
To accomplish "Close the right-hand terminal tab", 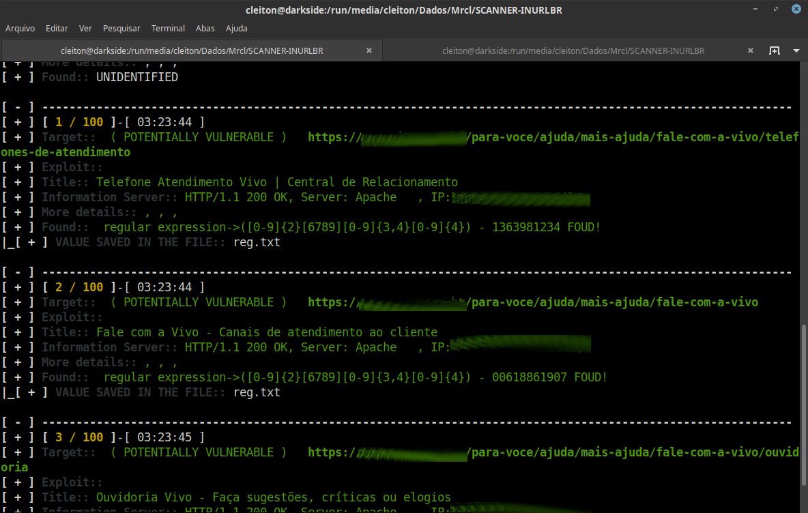I will tap(750, 50).
